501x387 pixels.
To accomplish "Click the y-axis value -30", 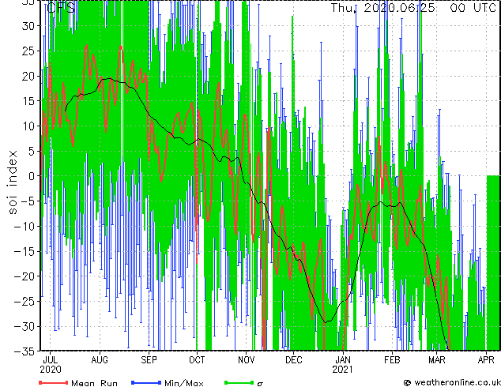I will point(25,327).
